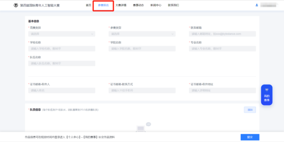
Task: Focus the 学院名称 input field
Action: click(142, 48)
